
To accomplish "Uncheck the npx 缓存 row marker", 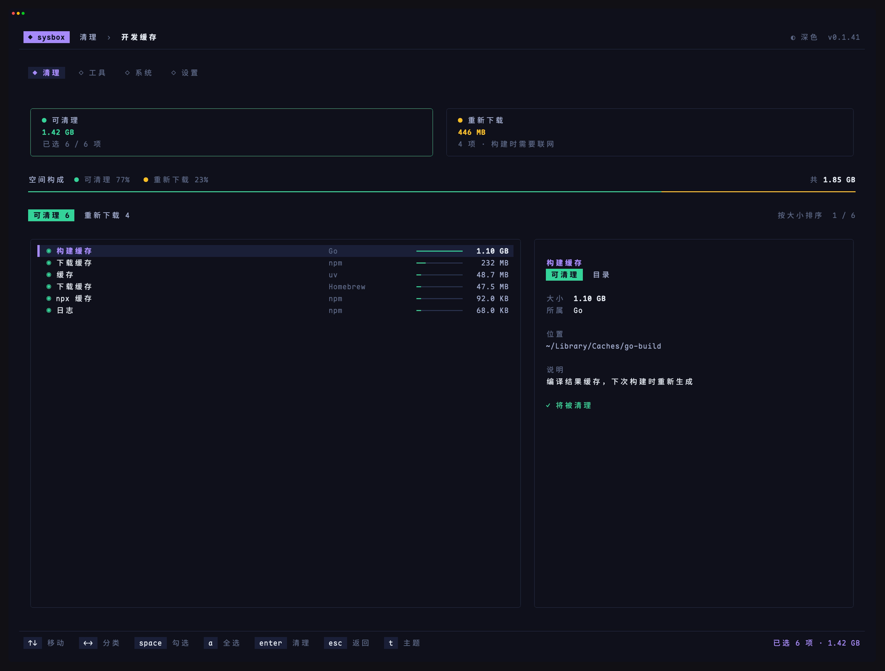I will coord(49,298).
